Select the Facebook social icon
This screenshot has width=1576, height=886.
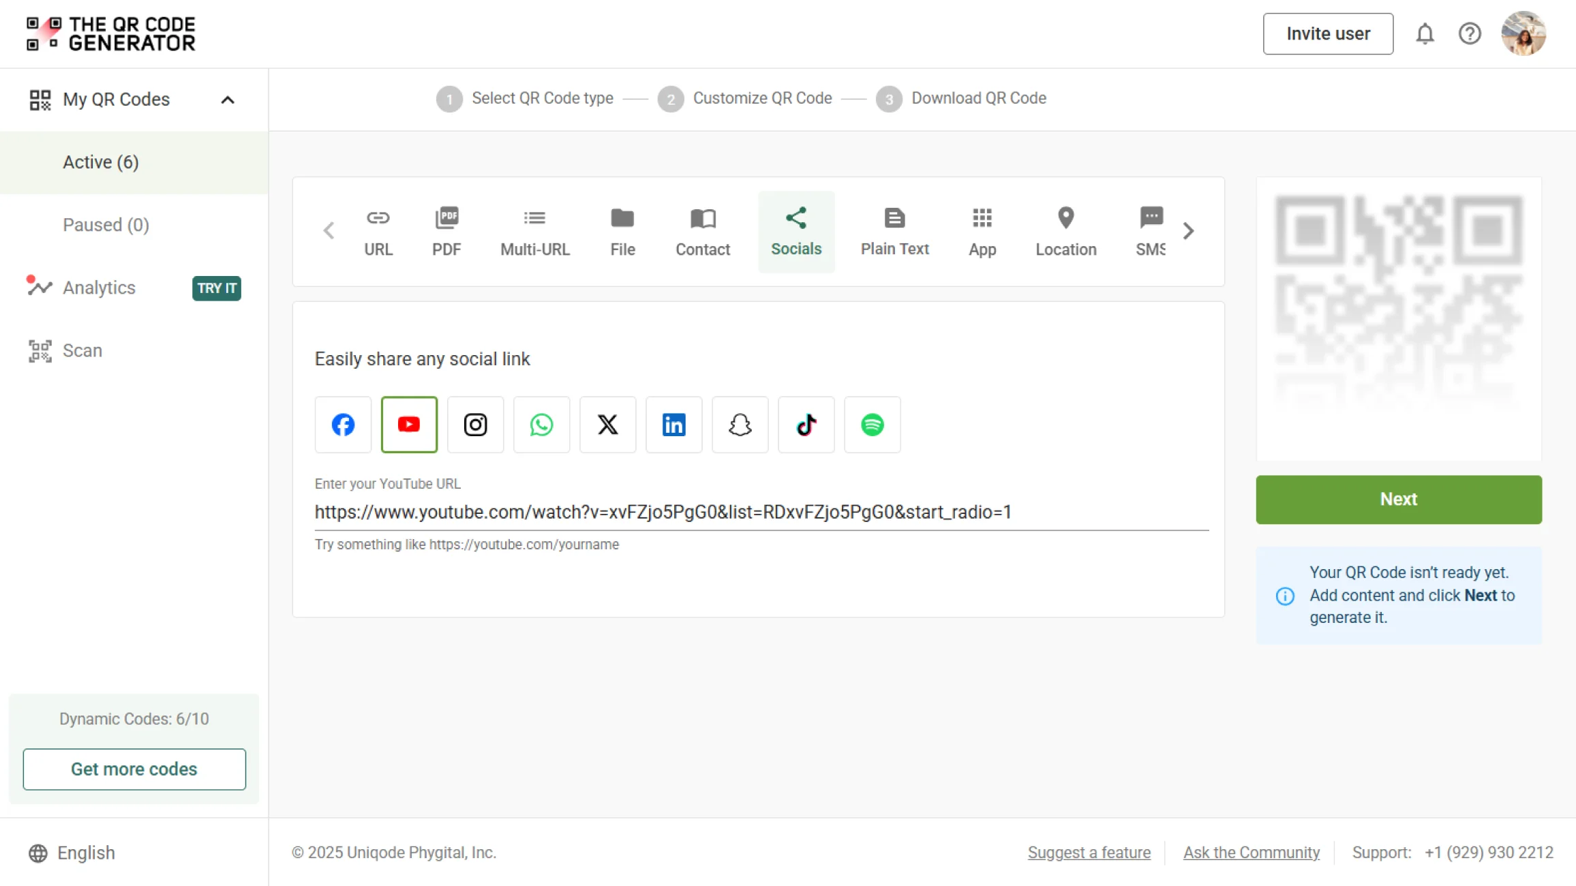pyautogui.click(x=343, y=425)
